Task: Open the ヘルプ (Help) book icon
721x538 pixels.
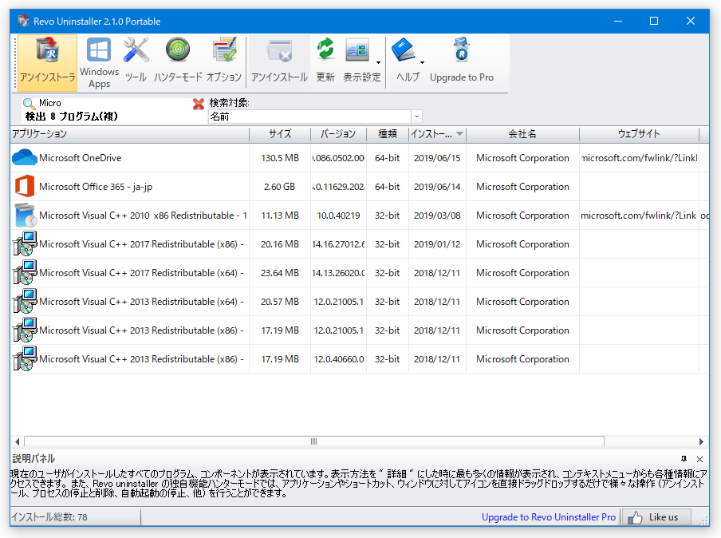Action: click(x=404, y=49)
